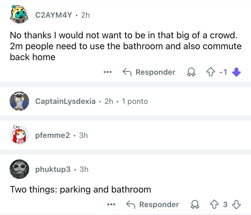Give an award to C2AYM4Y's comment
Image resolution: width=251 pixels, height=215 pixels.
[191, 72]
